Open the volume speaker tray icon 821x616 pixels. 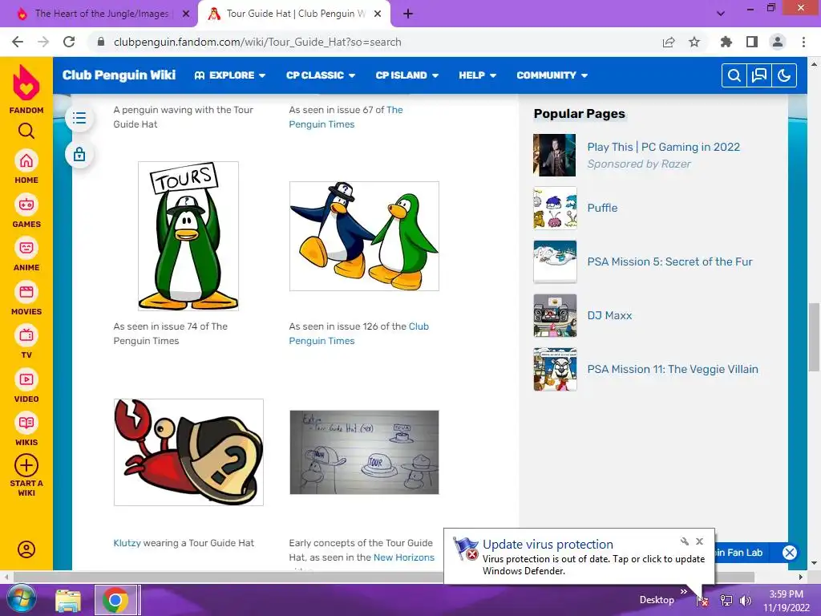(746, 600)
